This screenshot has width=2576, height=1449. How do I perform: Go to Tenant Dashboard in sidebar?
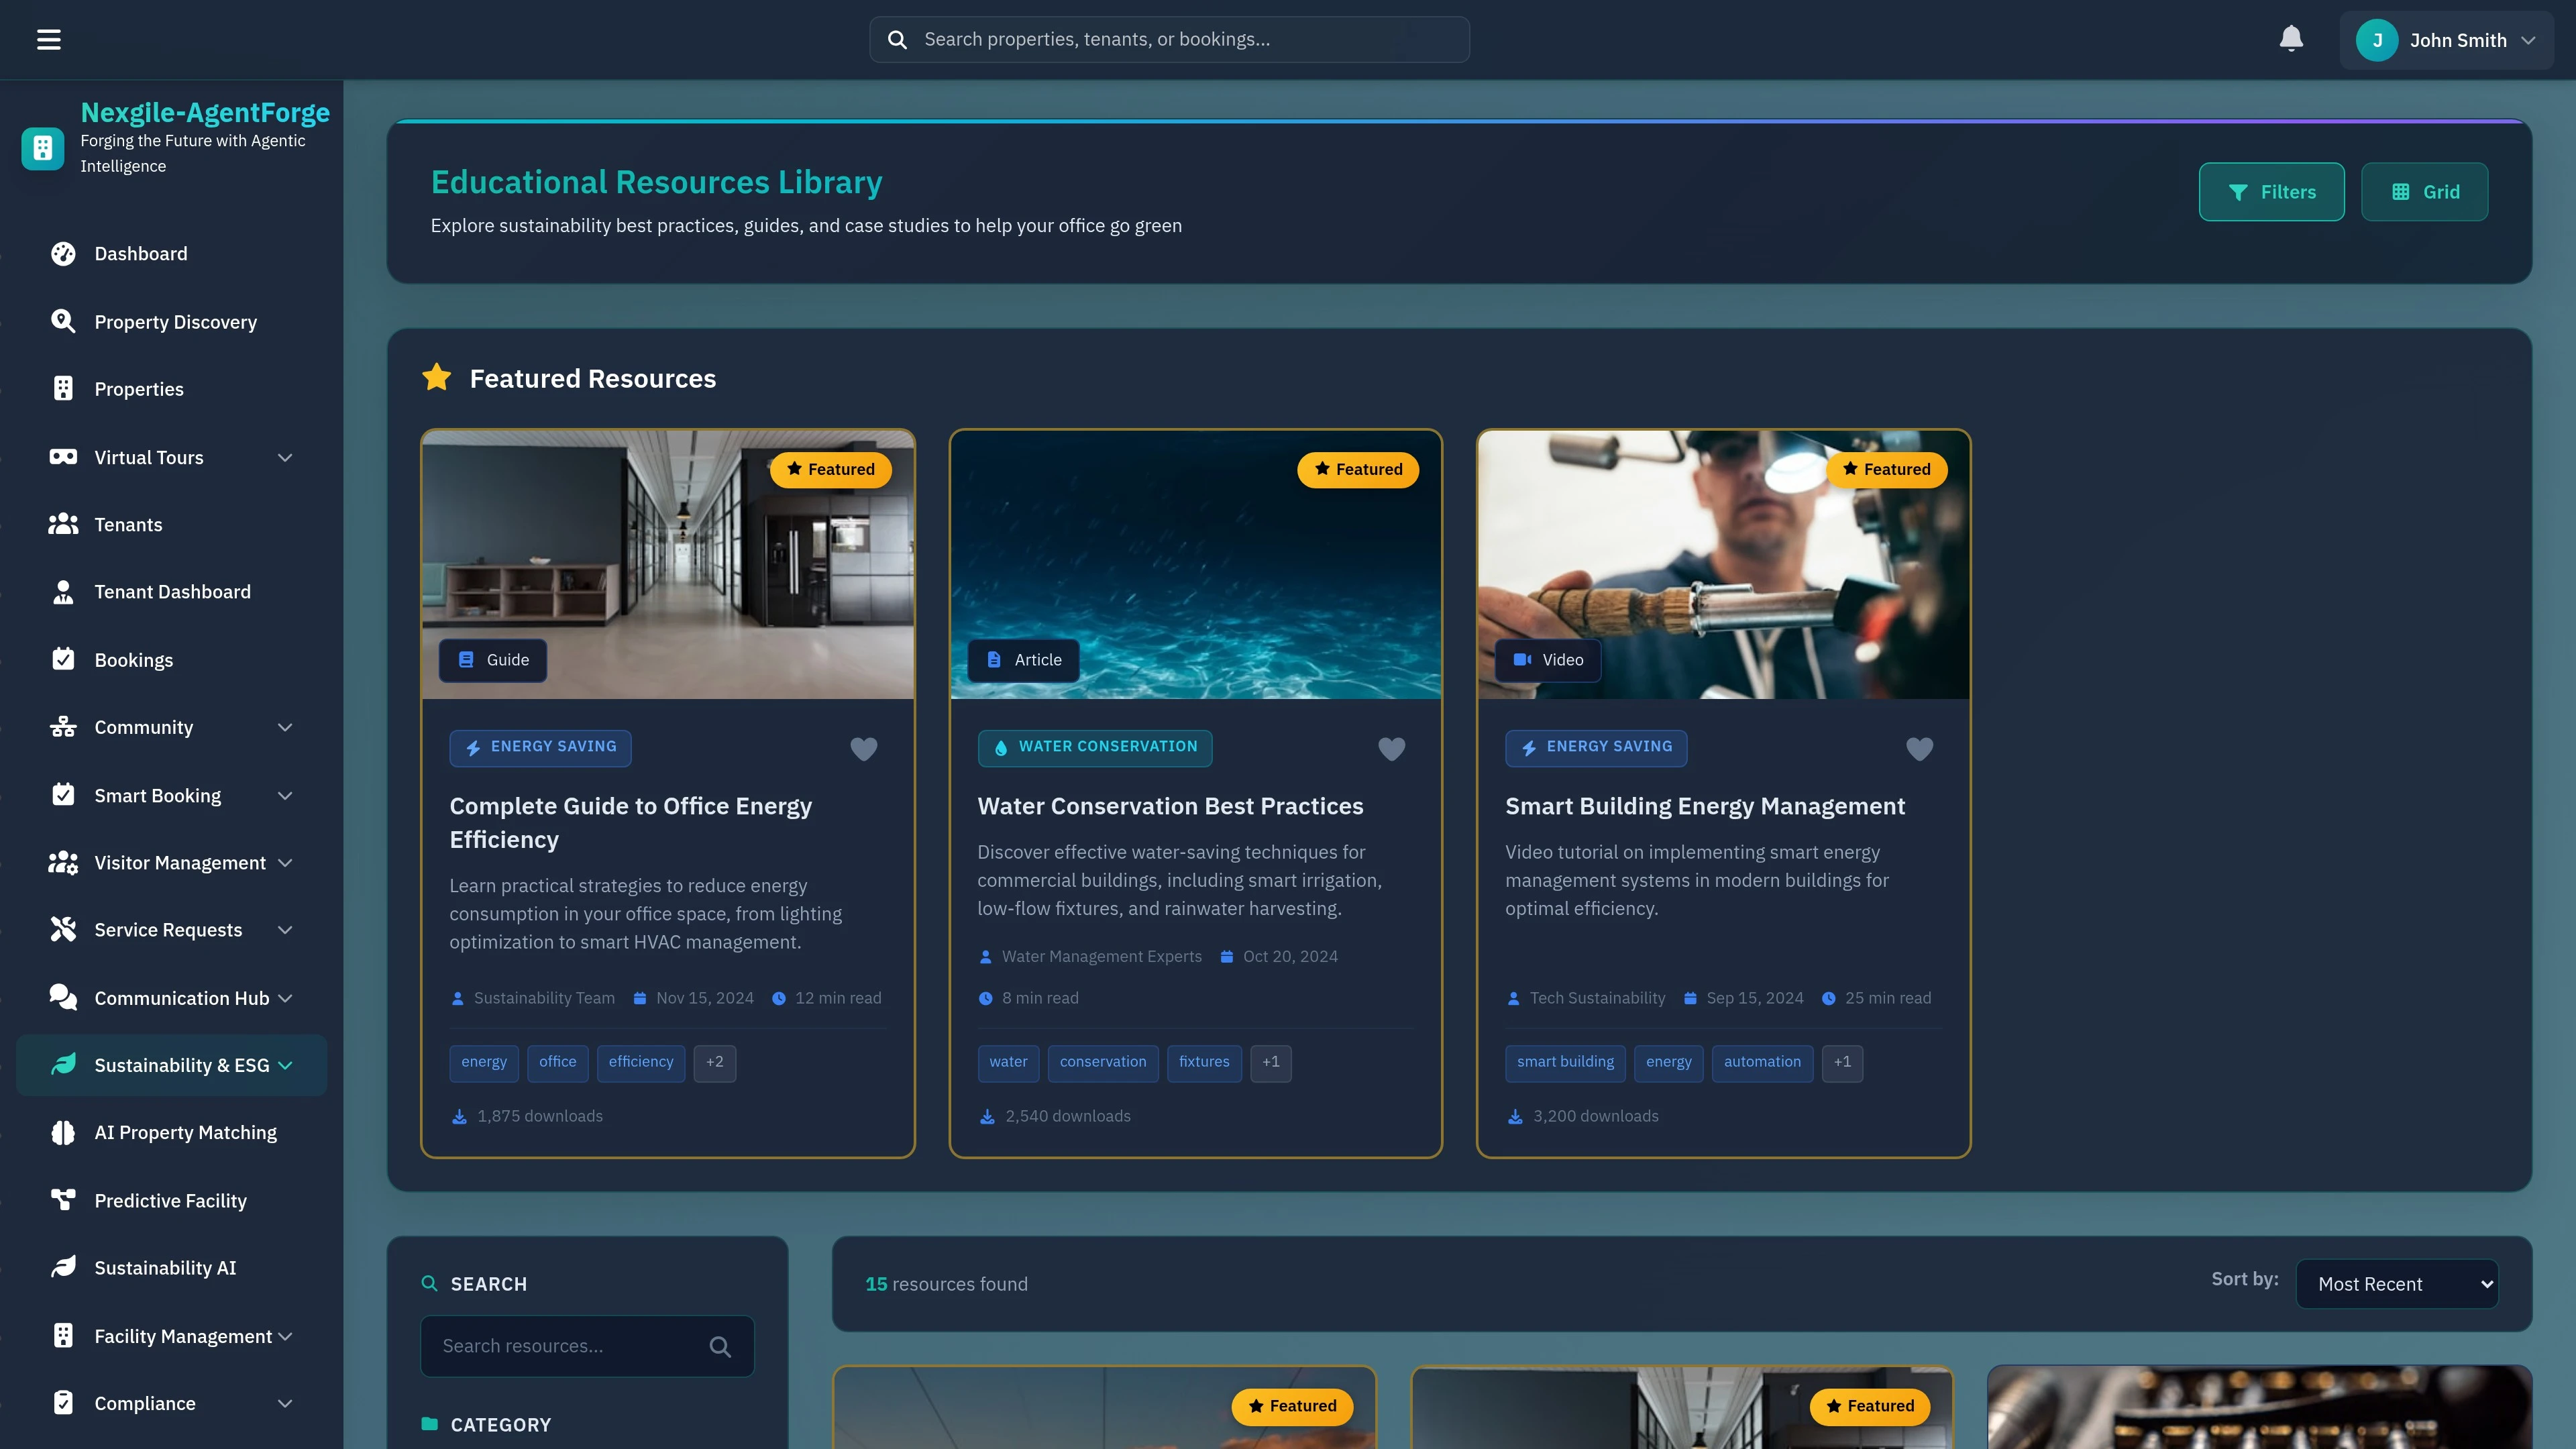(x=172, y=592)
